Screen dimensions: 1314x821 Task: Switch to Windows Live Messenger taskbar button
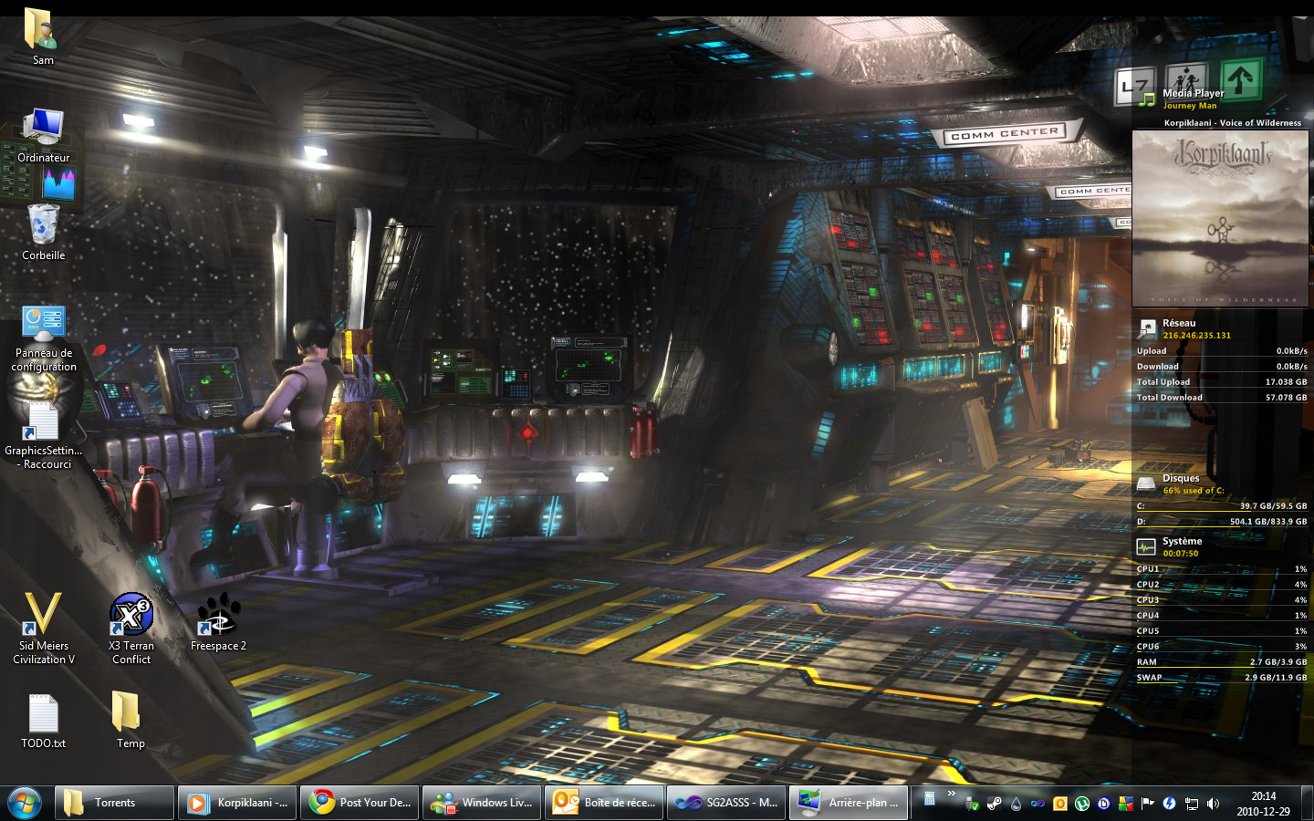(x=482, y=803)
